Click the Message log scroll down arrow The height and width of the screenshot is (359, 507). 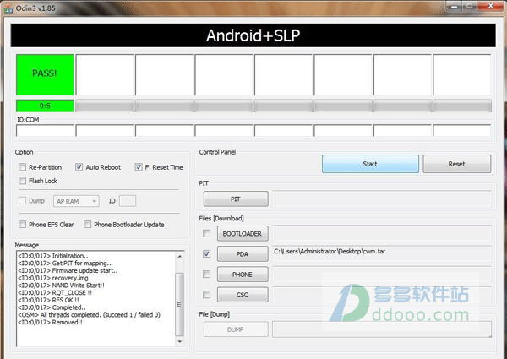(180, 341)
